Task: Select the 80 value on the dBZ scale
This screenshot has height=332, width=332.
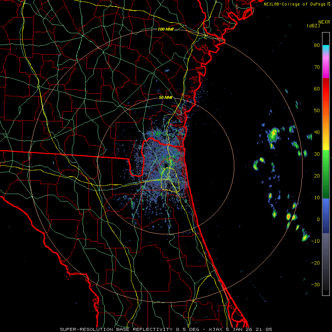Action: click(x=317, y=45)
